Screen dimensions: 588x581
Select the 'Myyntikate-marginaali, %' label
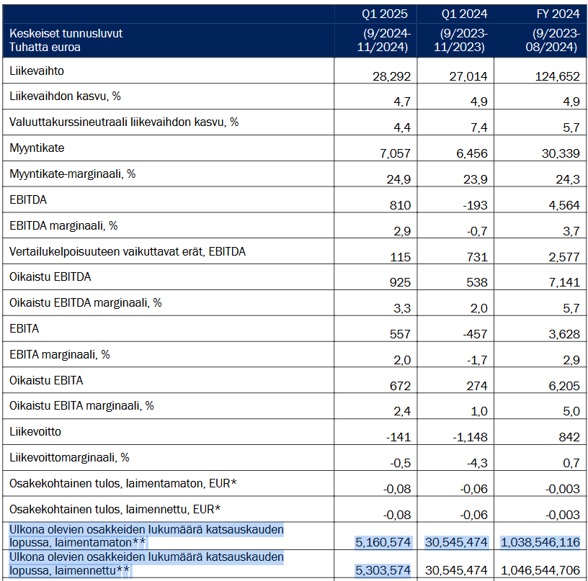pos(72,174)
